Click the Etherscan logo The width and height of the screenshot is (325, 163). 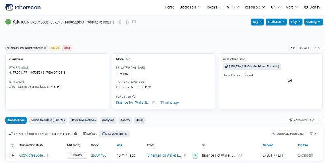(23, 7)
